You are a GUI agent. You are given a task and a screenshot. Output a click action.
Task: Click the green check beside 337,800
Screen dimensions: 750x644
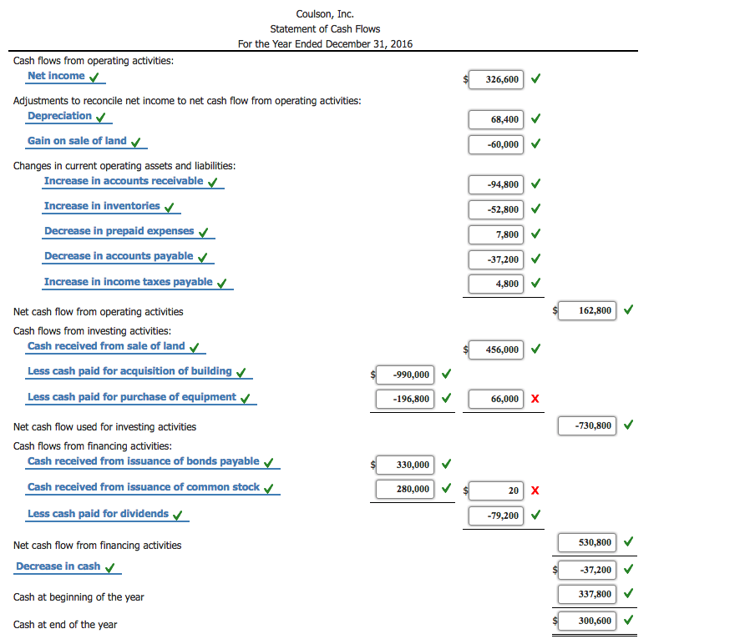coord(629,593)
